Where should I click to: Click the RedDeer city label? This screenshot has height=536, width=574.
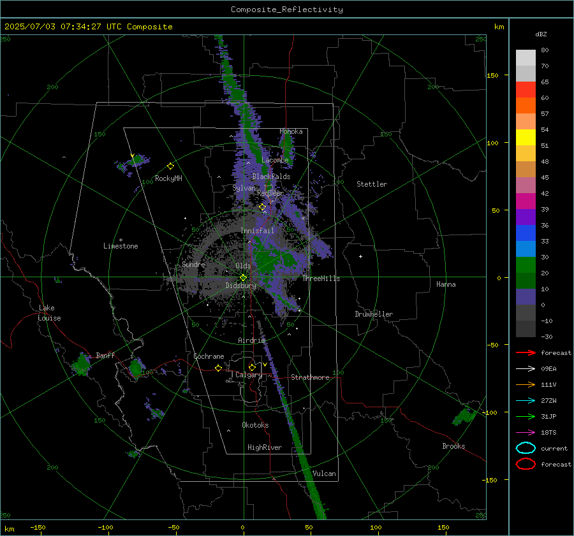click(x=270, y=193)
